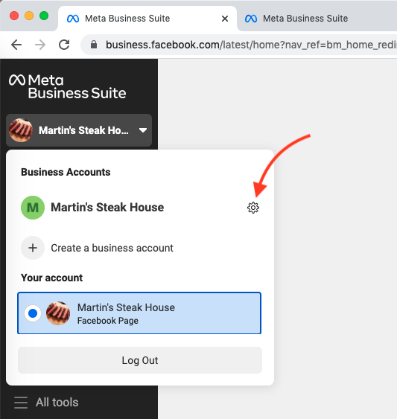Switch to second Meta Business Suite tab
This screenshot has height=419, width=397.
[305, 19]
